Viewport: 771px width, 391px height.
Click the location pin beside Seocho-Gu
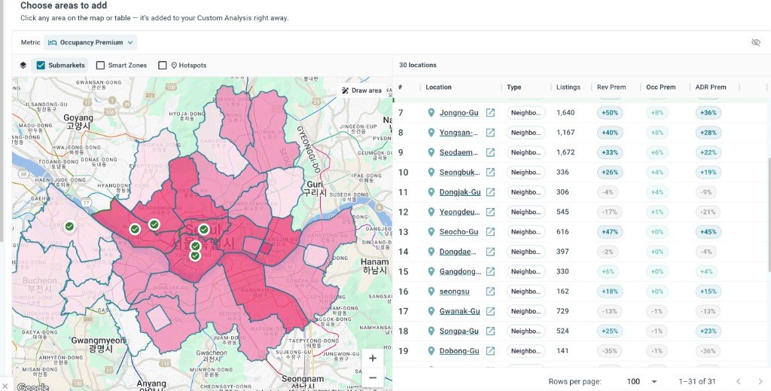point(431,231)
